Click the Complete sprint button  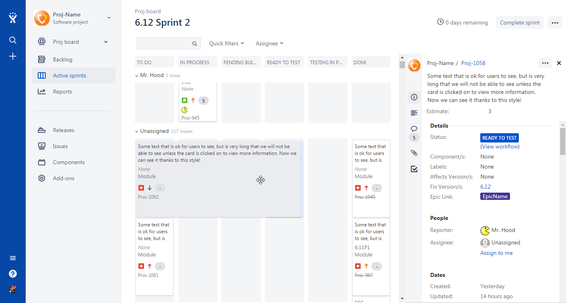point(520,22)
